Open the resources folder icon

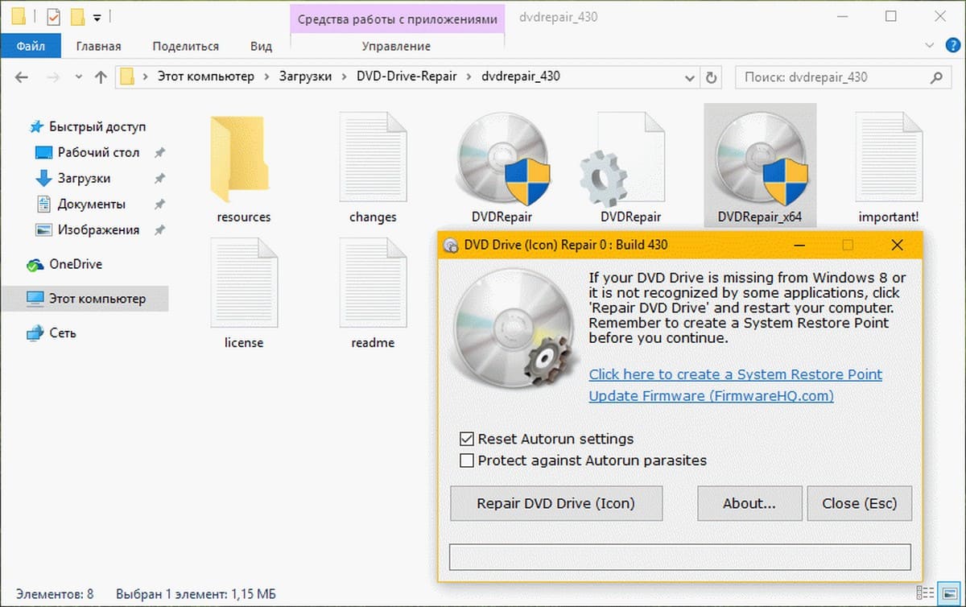click(x=238, y=159)
